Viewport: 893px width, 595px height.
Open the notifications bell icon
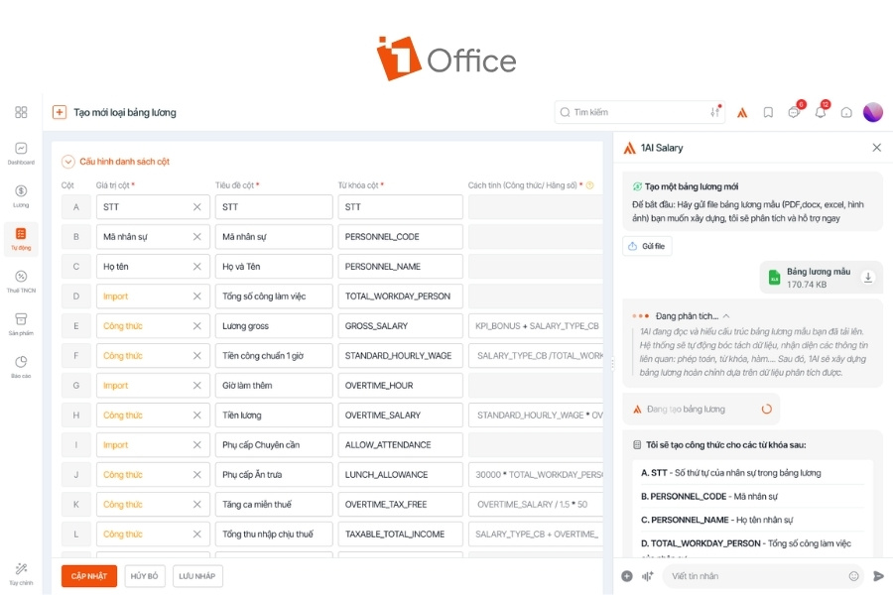pos(821,112)
